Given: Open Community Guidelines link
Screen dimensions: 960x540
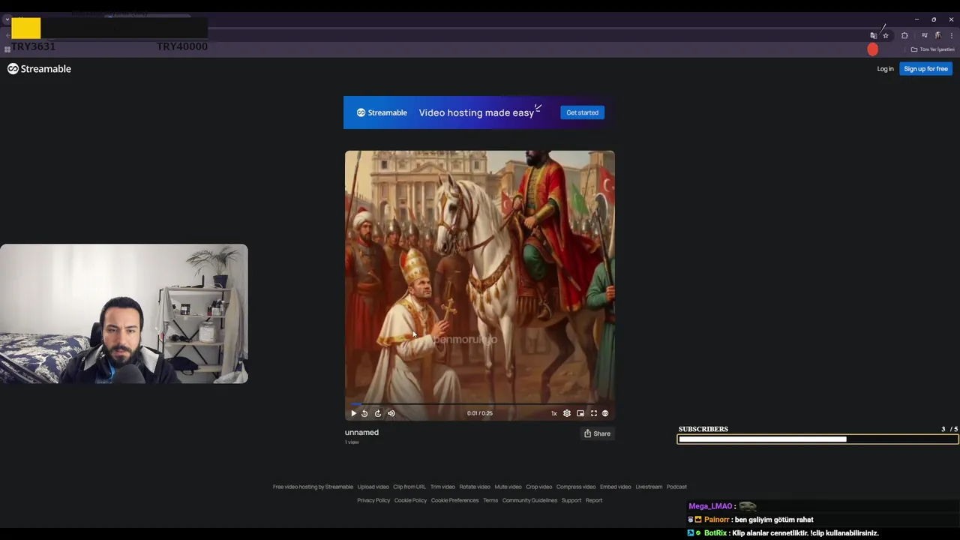Looking at the screenshot, I should pyautogui.click(x=529, y=500).
